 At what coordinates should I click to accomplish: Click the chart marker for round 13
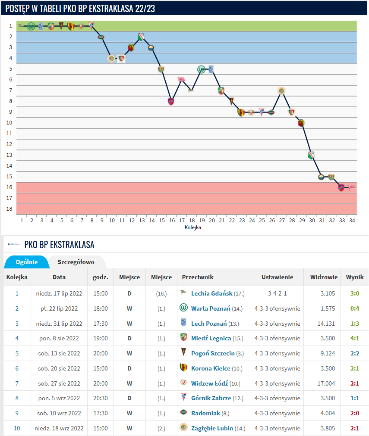click(x=141, y=37)
